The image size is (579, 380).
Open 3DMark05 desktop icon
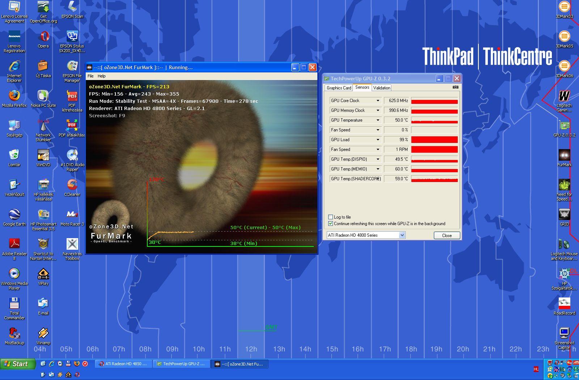(564, 39)
